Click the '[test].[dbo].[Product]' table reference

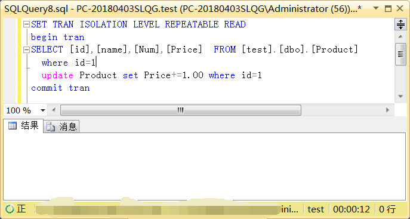pyautogui.click(x=300, y=50)
